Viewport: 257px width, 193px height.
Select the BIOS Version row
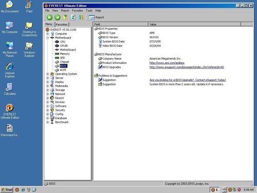click(173, 37)
